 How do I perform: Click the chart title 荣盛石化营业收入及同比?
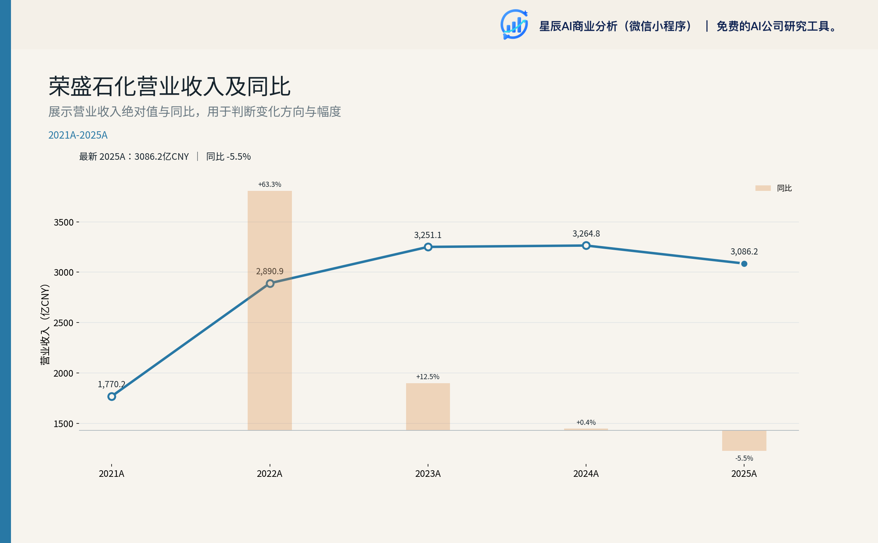[170, 87]
